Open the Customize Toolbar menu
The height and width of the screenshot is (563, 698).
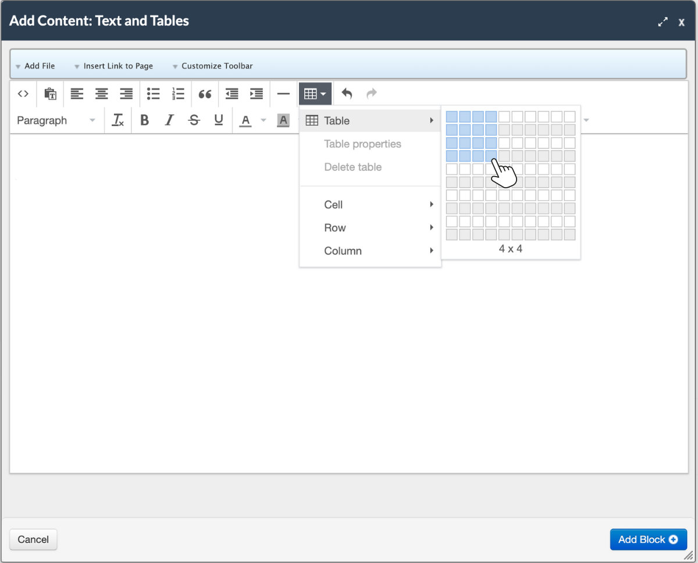212,66
